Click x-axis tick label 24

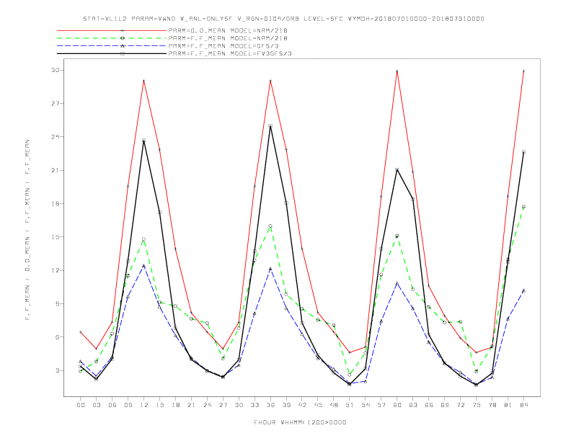click(x=207, y=405)
